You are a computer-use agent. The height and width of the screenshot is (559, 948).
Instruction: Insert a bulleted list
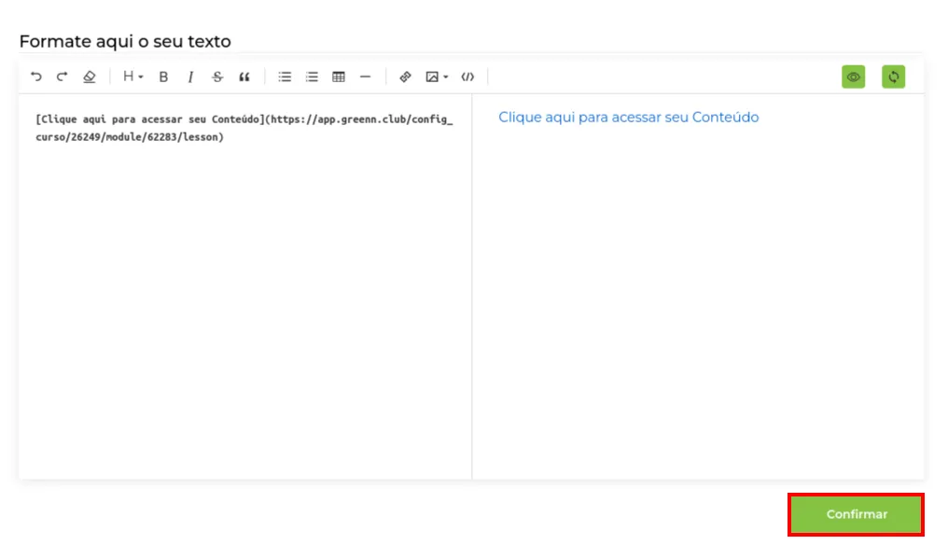coord(285,77)
